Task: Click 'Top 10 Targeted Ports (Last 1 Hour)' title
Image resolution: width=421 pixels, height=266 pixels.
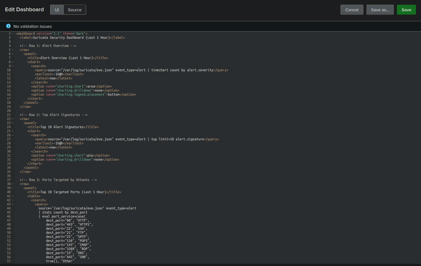Action: 73,192
